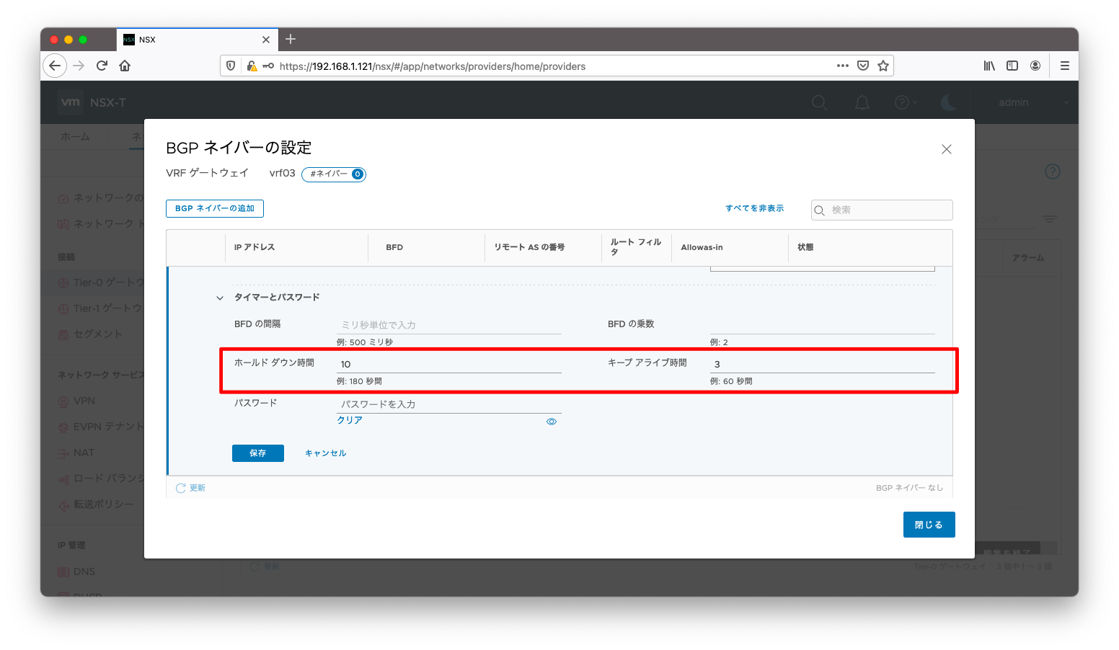The width and height of the screenshot is (1119, 650).
Task: Sort by the IP アドレス column header
Action: coord(255,247)
